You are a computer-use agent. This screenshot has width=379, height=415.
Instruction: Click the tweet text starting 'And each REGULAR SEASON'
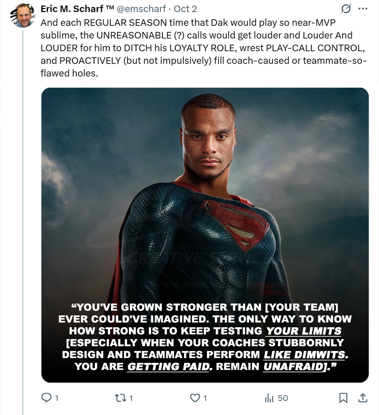coord(197,48)
